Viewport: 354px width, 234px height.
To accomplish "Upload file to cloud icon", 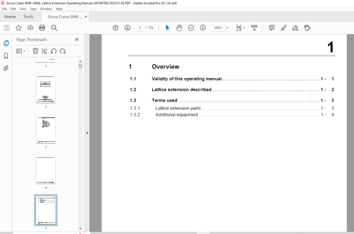I will (x=30, y=28).
